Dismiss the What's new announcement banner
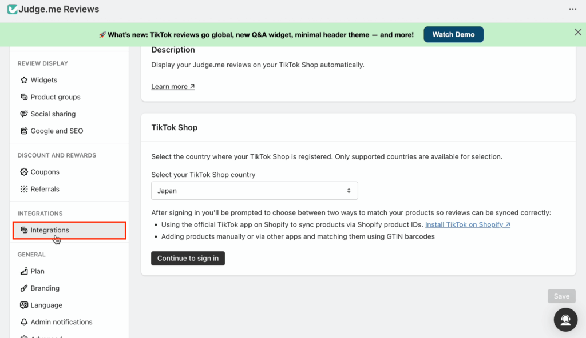Viewport: 586px width, 338px height. tap(578, 33)
